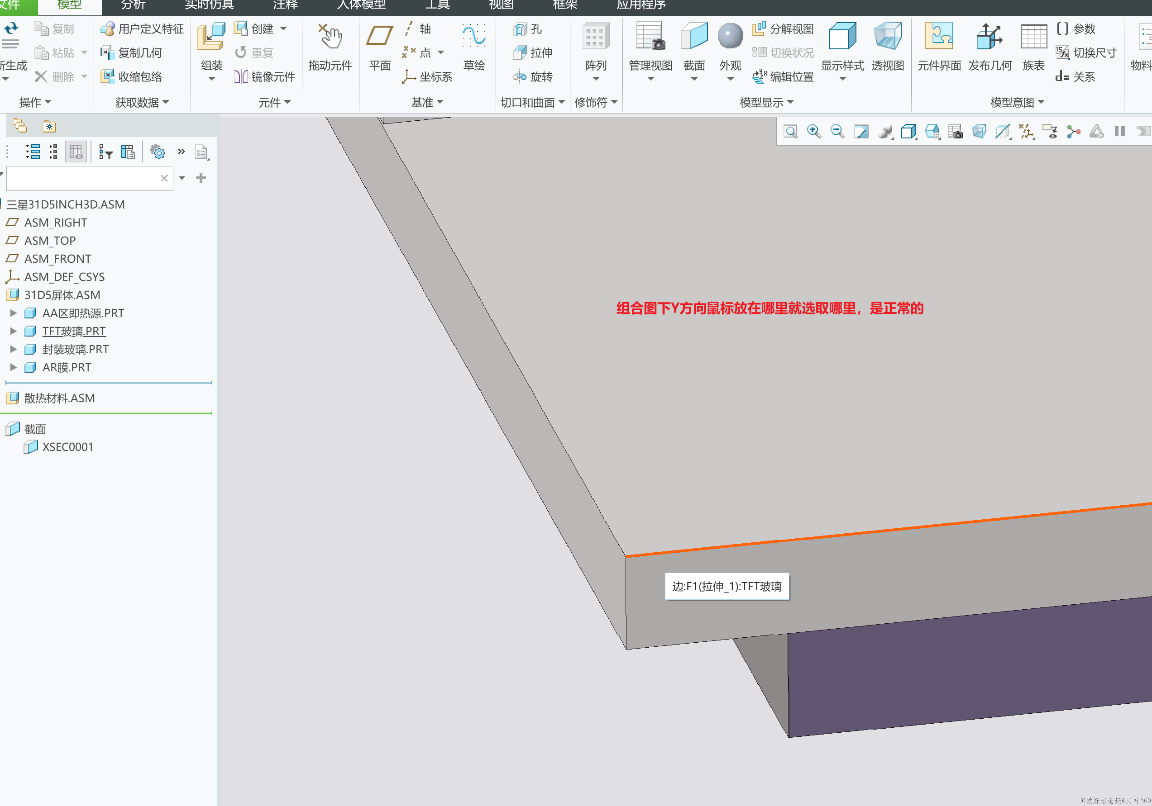Toggle Switch Dimensions (切换尺寸)
The width and height of the screenshot is (1152, 806).
[1086, 52]
